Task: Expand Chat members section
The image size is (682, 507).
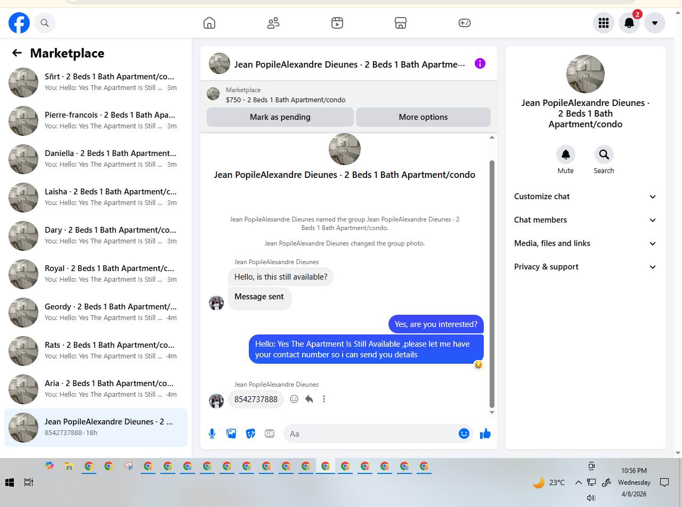Action: pos(585,220)
